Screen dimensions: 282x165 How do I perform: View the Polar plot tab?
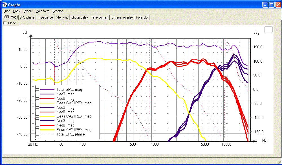coord(142,17)
